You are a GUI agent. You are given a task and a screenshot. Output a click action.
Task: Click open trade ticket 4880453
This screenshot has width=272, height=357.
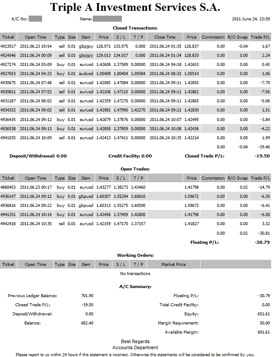[x=8, y=187]
